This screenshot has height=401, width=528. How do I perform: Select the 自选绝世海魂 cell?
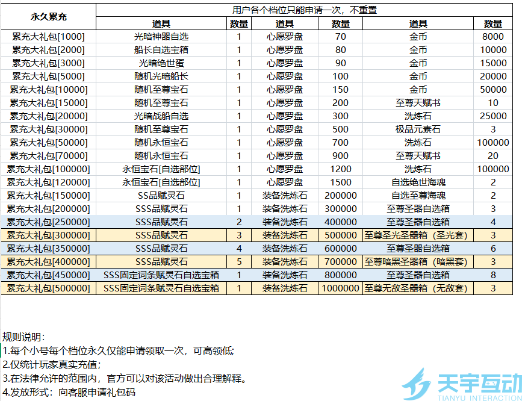[x=418, y=182]
